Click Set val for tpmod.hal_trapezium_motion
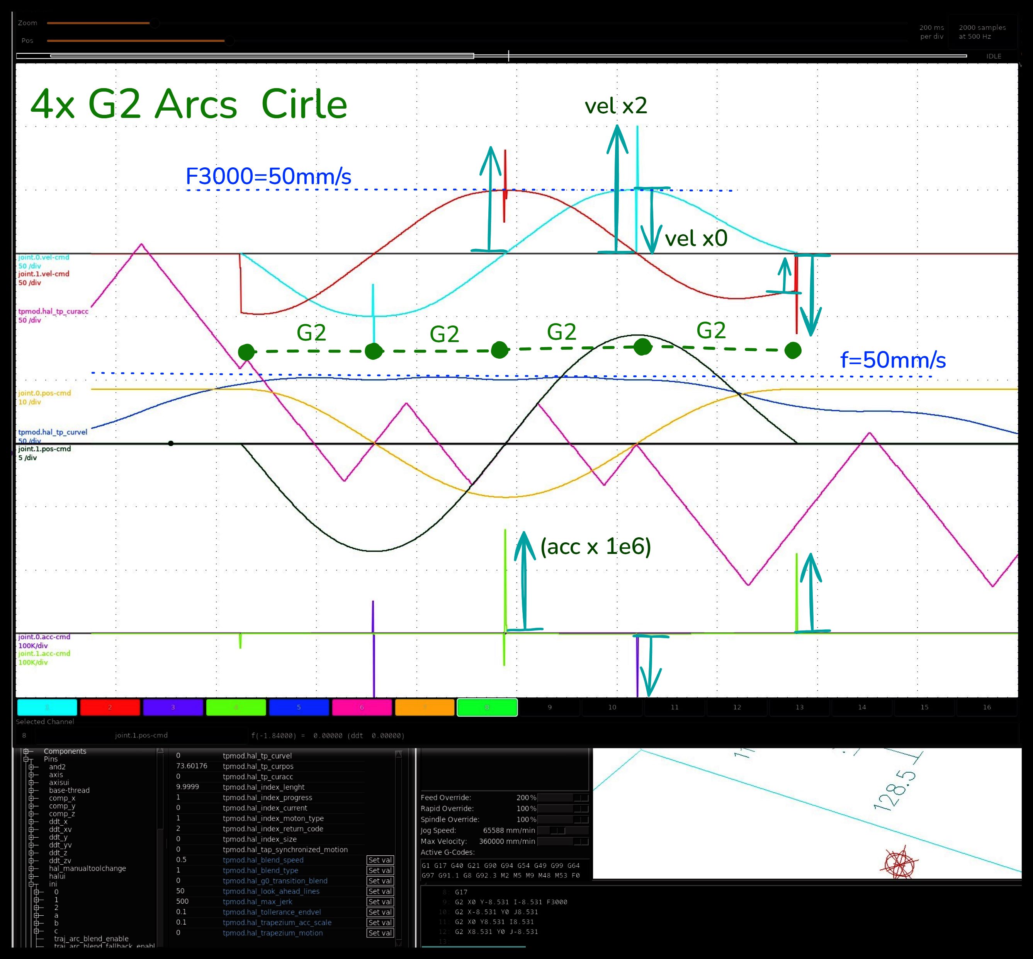Image resolution: width=1033 pixels, height=959 pixels. [380, 933]
